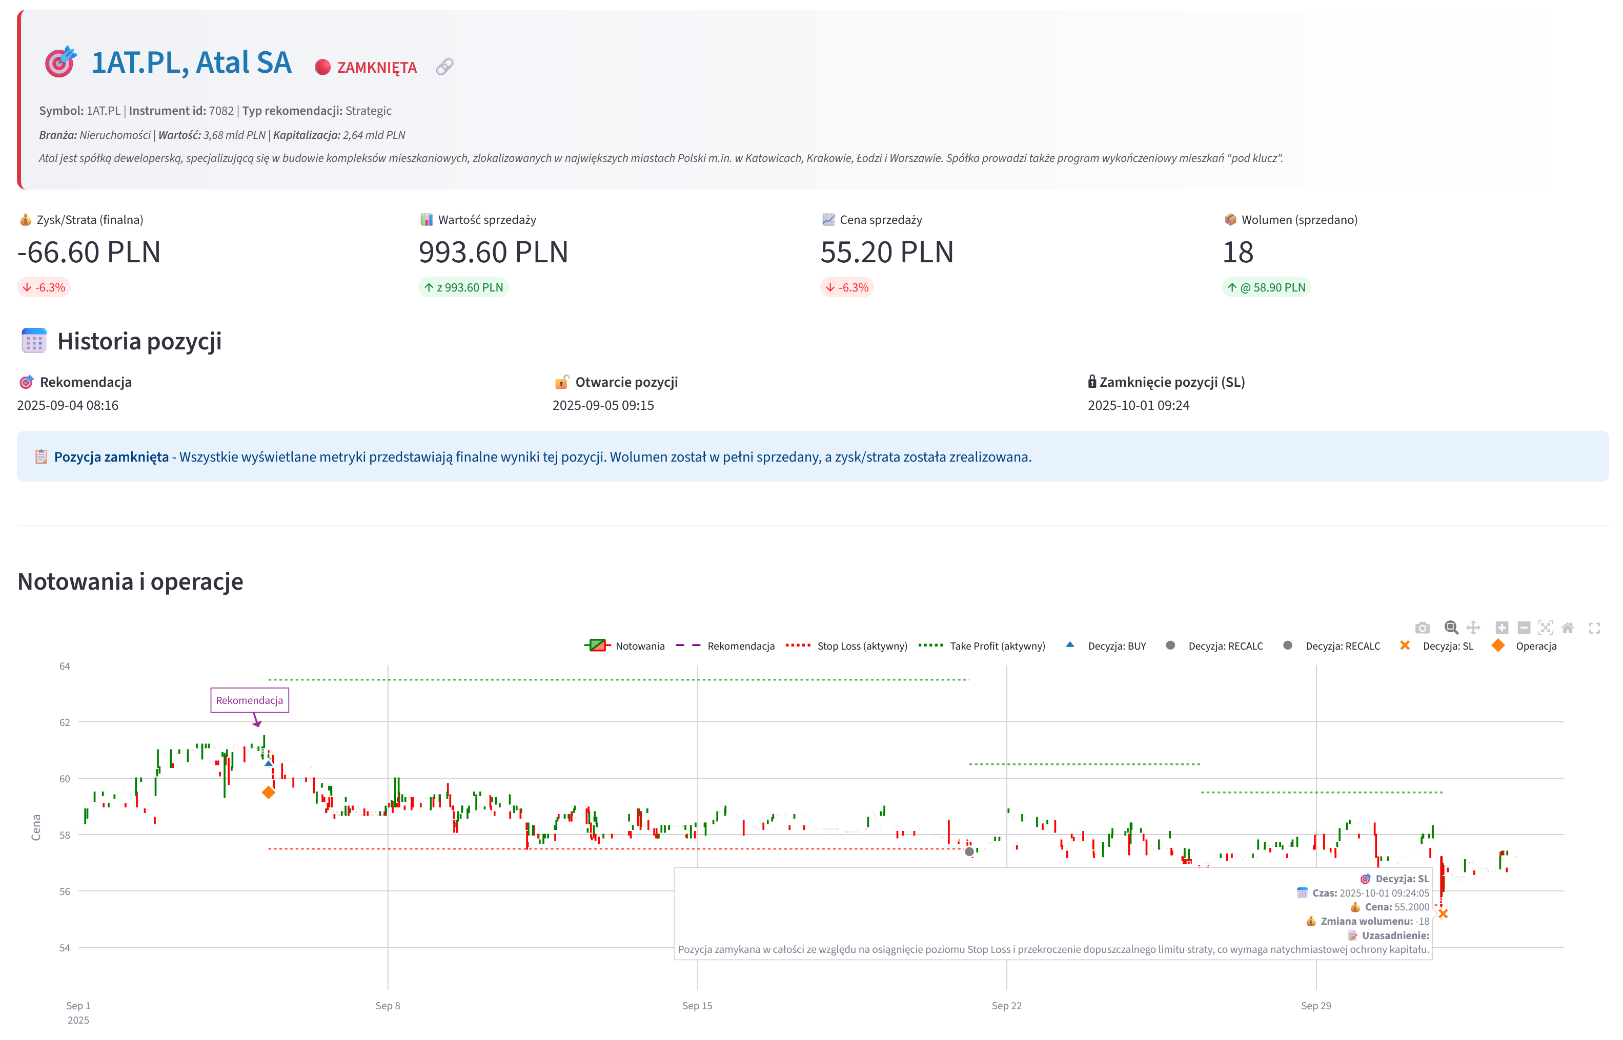Open the Pozycja zamknięta info link
Screen dimensions: 1623x1040
[111, 456]
